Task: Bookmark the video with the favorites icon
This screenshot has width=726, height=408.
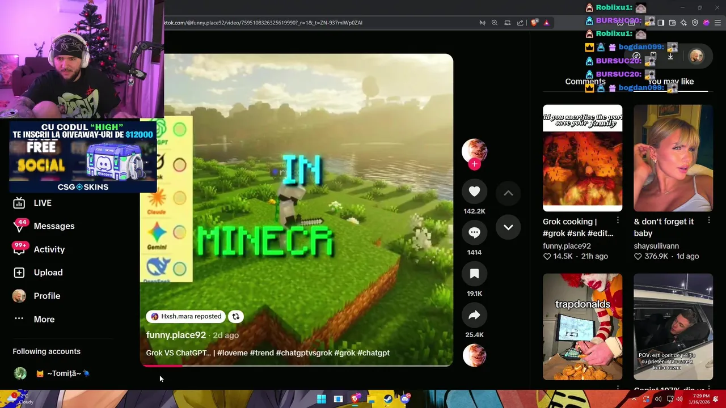Action: point(474,274)
